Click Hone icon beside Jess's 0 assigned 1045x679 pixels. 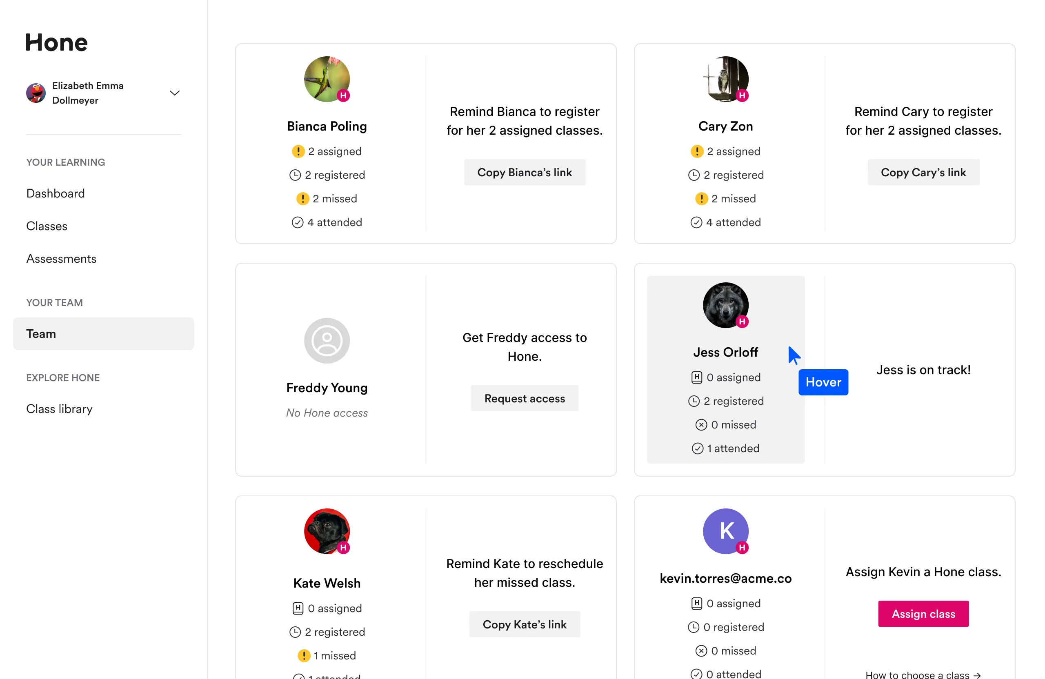pos(696,377)
